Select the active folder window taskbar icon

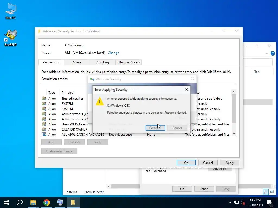pos(73,203)
